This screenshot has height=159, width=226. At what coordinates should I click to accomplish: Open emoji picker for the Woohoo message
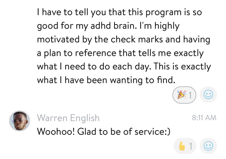pos(208,146)
